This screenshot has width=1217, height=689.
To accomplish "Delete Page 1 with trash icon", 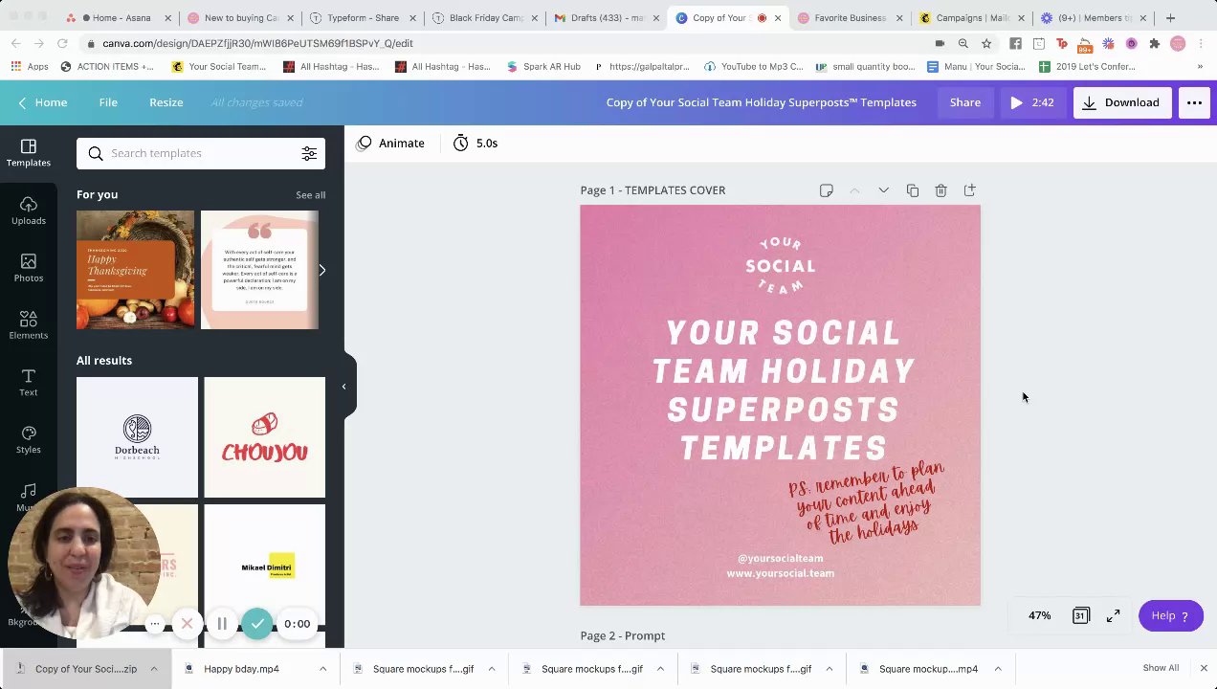I will click(x=941, y=190).
